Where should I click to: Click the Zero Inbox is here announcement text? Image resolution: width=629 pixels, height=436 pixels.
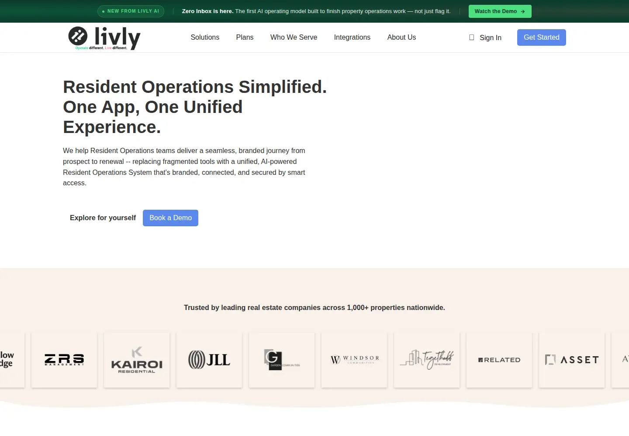(316, 11)
